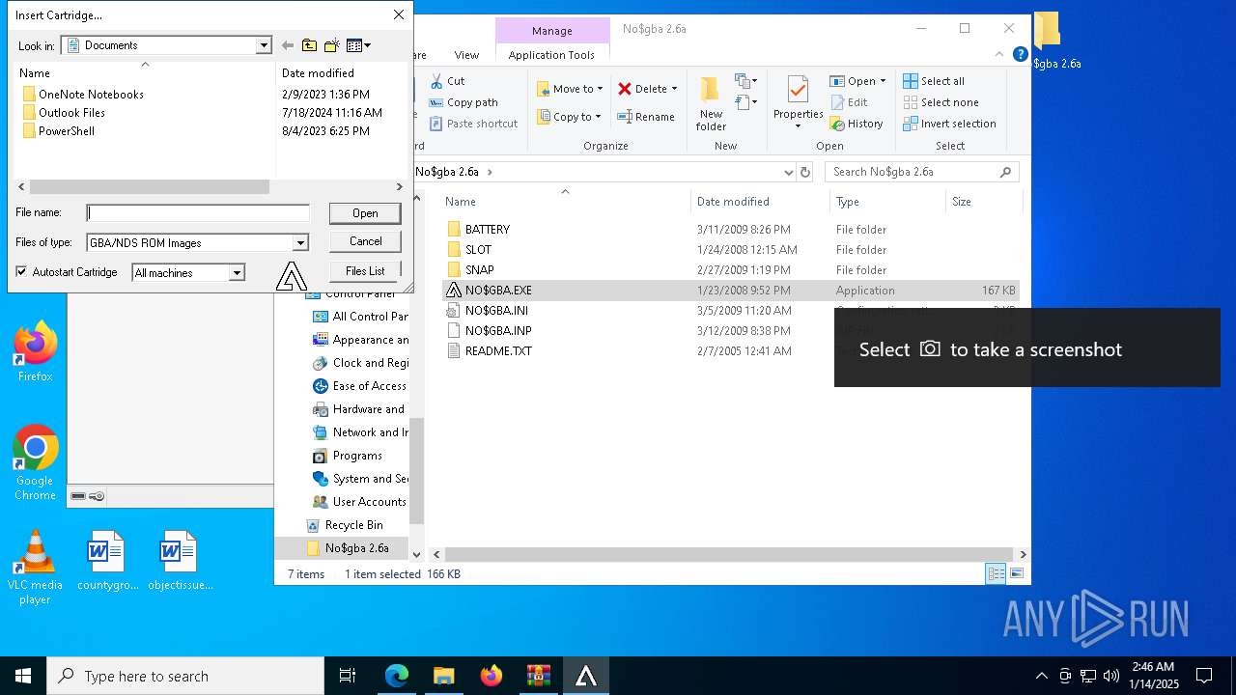
Task: Click History in ribbon
Action: click(x=856, y=124)
